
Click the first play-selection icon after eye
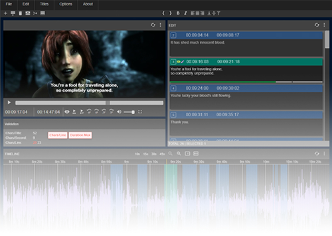74,112
